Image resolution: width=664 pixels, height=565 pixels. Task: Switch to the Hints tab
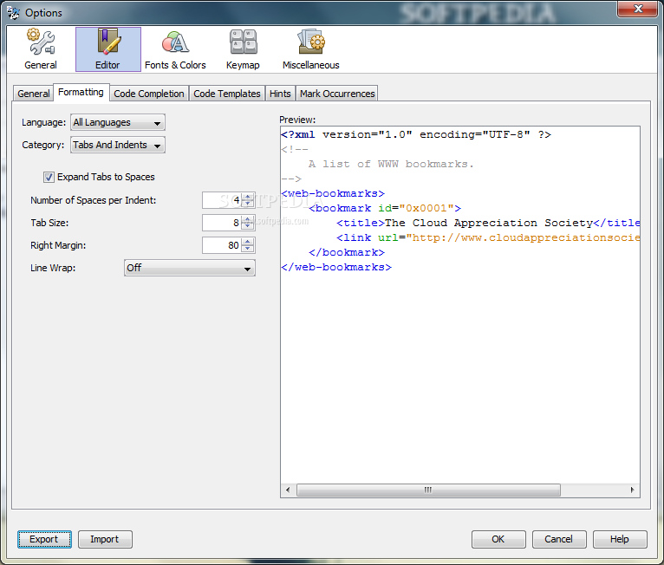[280, 94]
